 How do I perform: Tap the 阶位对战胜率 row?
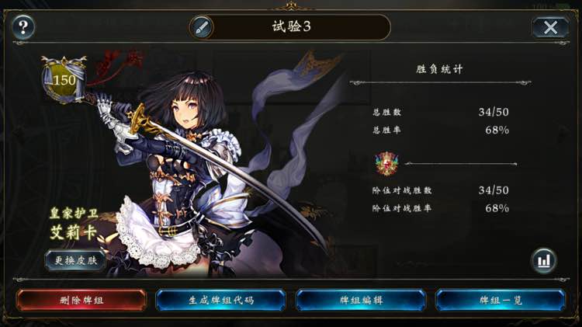(x=441, y=208)
